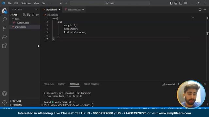The image size is (209, 117).
Task: Open the Search view icon
Action: (x=4, y=19)
